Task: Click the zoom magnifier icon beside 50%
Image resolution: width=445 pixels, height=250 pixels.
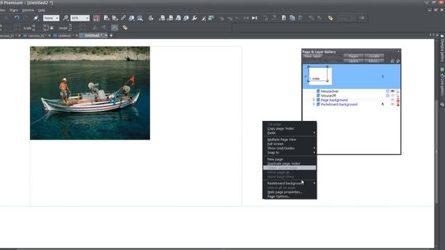Action: tap(65, 18)
